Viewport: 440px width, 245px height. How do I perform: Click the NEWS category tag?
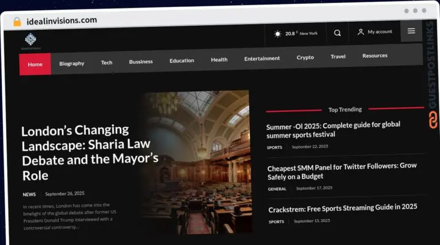click(x=29, y=194)
